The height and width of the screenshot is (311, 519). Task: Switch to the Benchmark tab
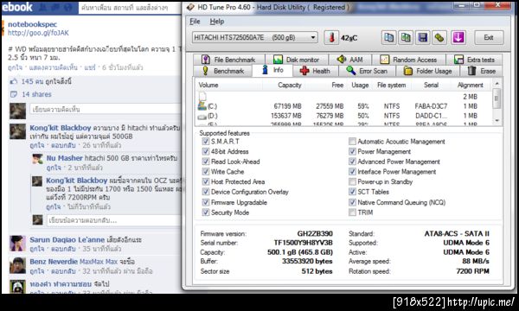point(223,71)
